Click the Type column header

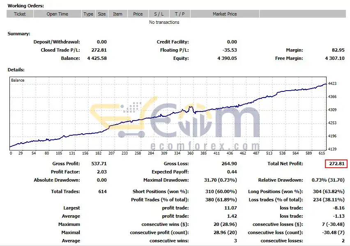click(x=88, y=14)
